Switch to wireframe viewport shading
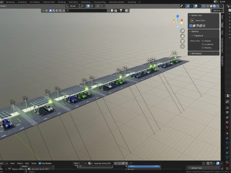The width and height of the screenshot is (231, 173). 208,6
